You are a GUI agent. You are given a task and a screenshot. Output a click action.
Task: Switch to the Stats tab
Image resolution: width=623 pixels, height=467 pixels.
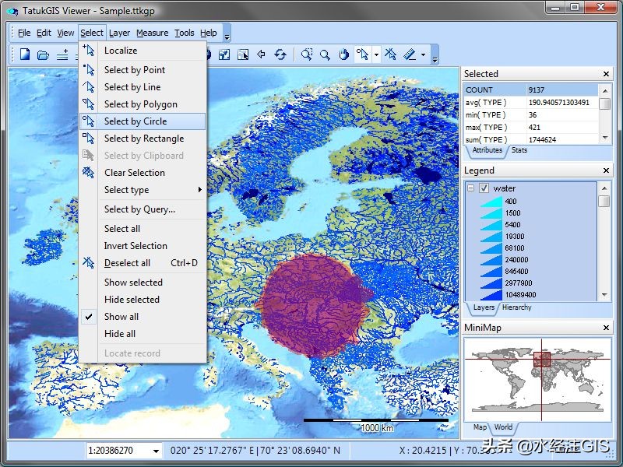tap(519, 150)
